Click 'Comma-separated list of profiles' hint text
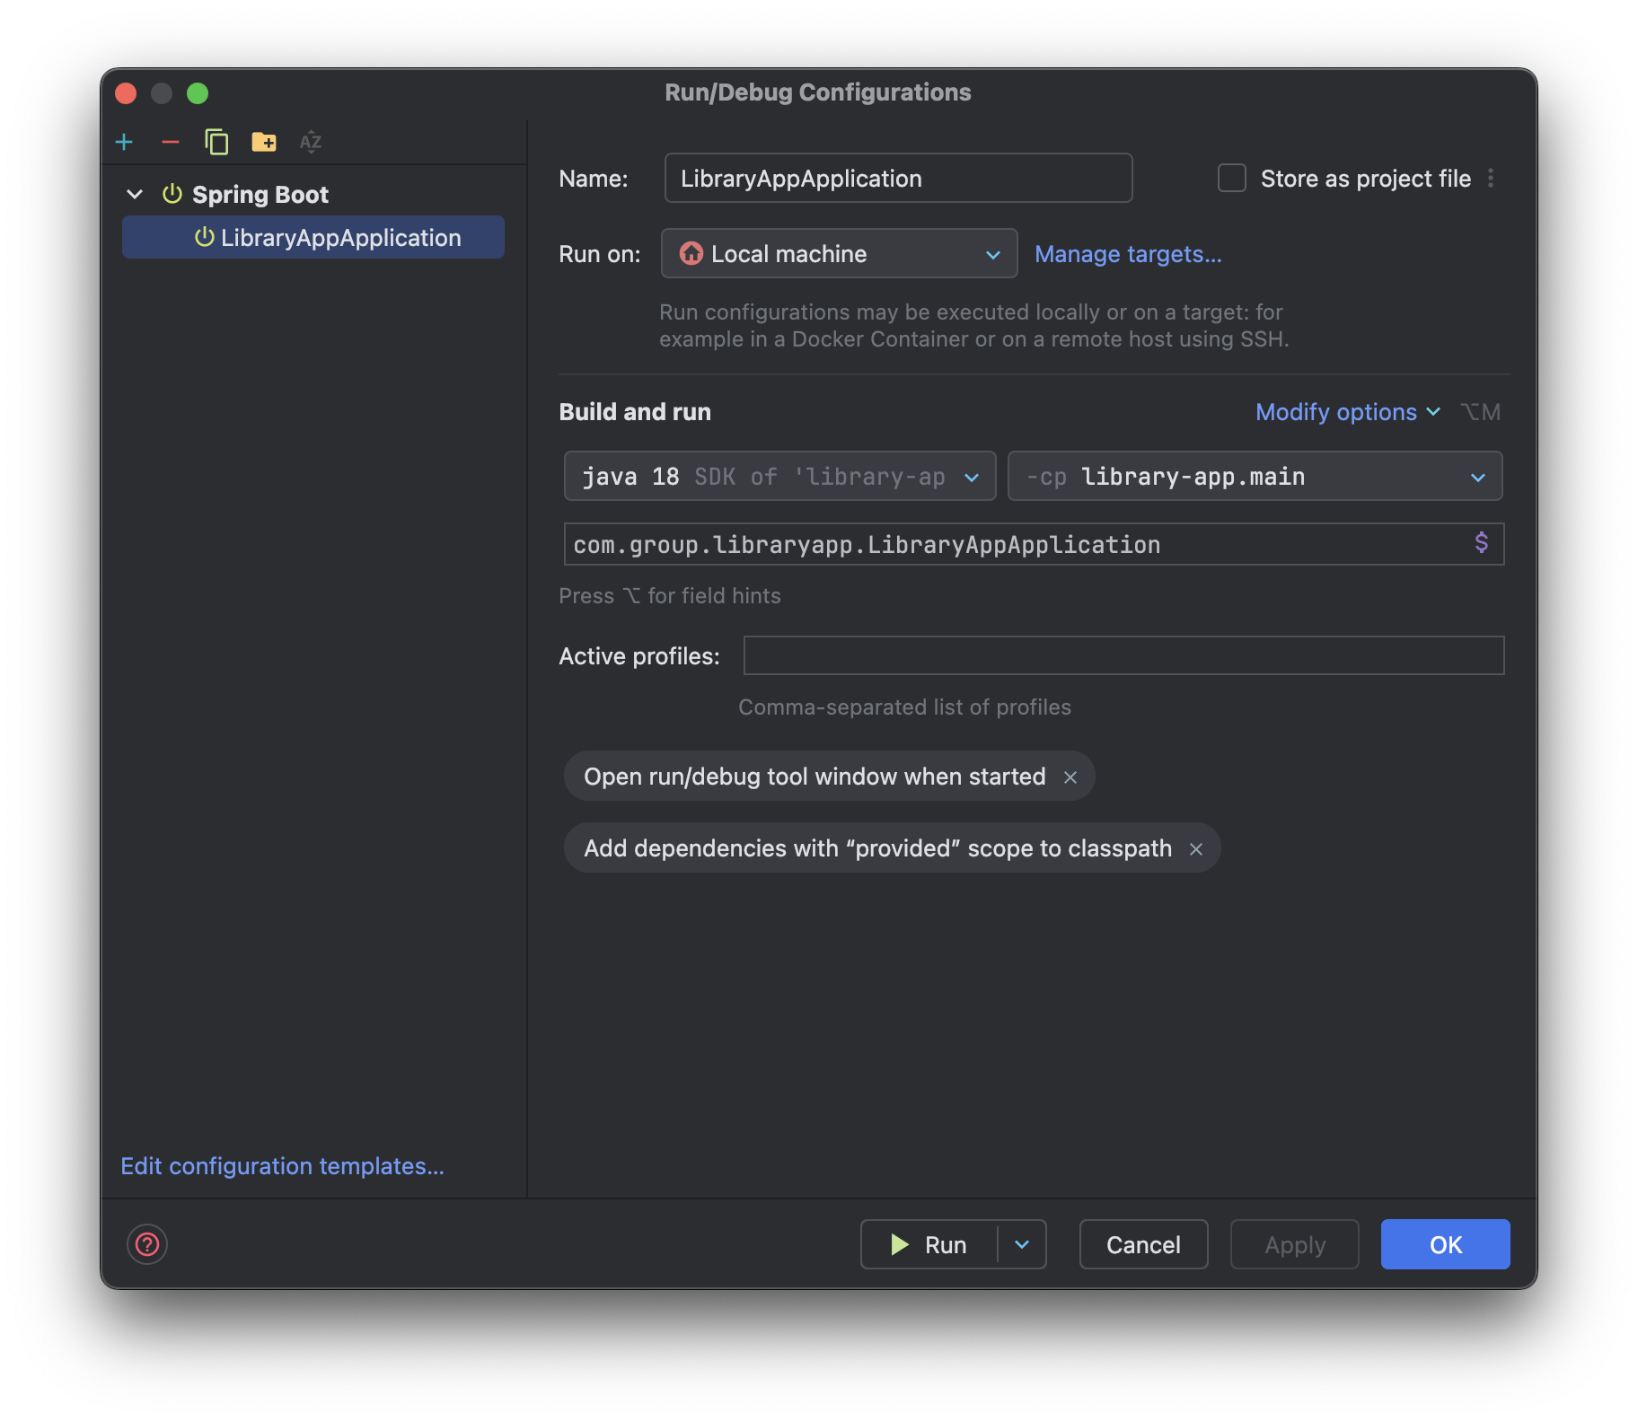The width and height of the screenshot is (1638, 1422). 904,707
